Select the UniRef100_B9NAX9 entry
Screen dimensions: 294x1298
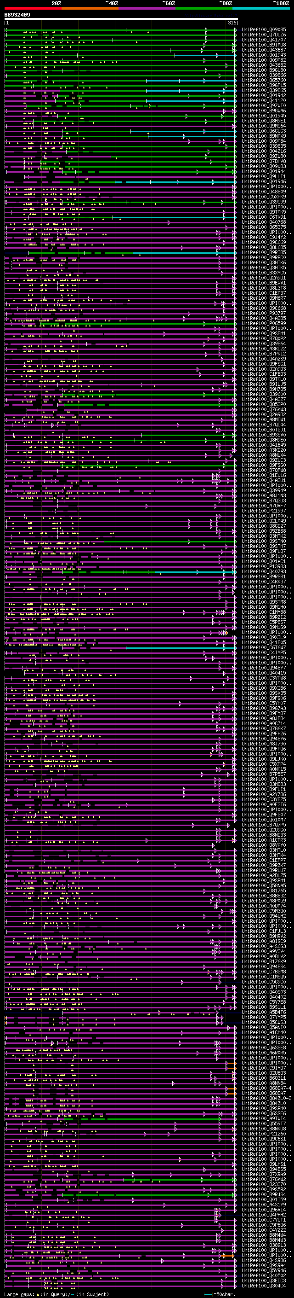pos(263,136)
